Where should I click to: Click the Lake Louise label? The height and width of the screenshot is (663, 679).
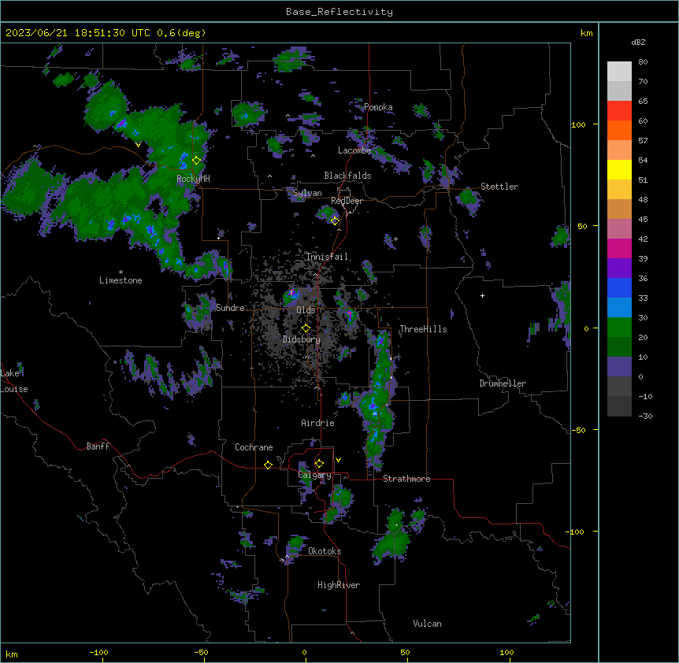(14, 381)
